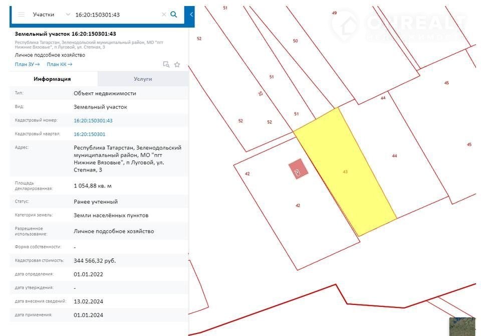Click cadastral number link 16:20:150301:43
The width and height of the screenshot is (481, 336).
[x=93, y=120]
